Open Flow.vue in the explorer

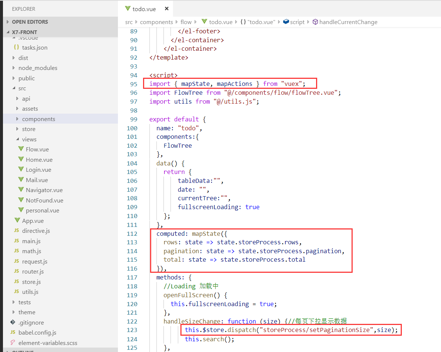[x=37, y=150]
